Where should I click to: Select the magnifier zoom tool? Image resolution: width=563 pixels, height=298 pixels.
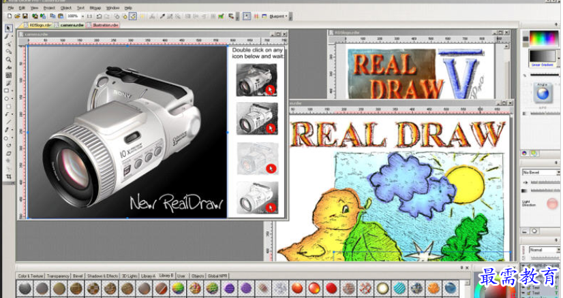pos(8,59)
